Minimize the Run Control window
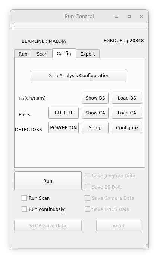Viewport: 157px width, 262px height. [116, 16]
